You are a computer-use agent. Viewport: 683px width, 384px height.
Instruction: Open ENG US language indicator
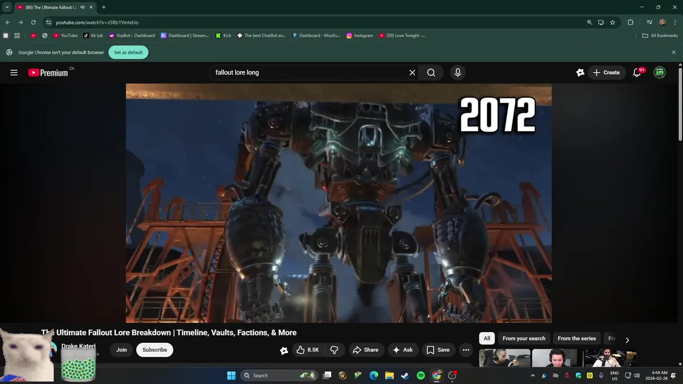point(615,375)
